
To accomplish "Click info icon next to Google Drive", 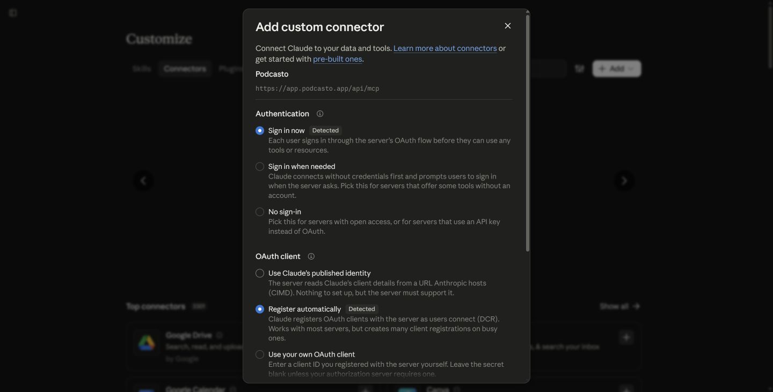I will click(x=219, y=335).
